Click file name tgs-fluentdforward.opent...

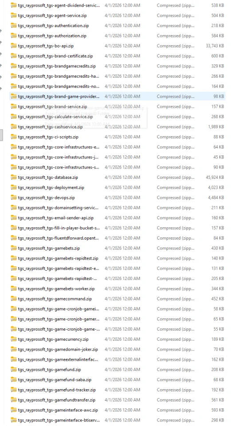tap(59, 238)
